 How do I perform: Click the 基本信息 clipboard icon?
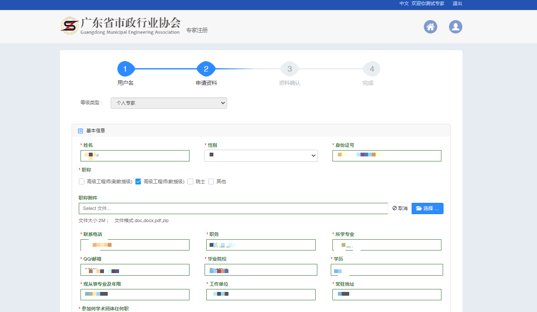80,130
